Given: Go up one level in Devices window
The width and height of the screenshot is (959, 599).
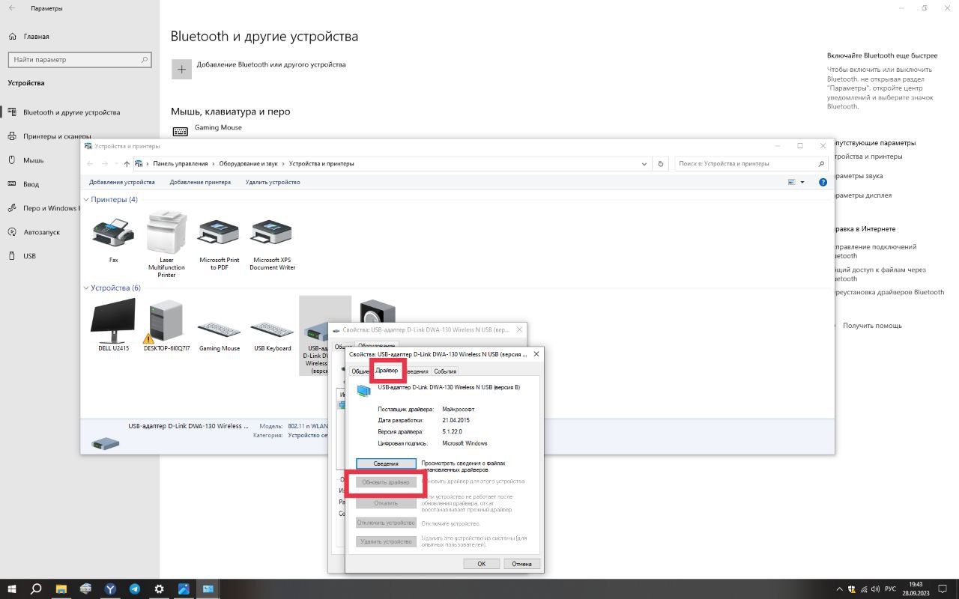Looking at the screenshot, I should [127, 164].
